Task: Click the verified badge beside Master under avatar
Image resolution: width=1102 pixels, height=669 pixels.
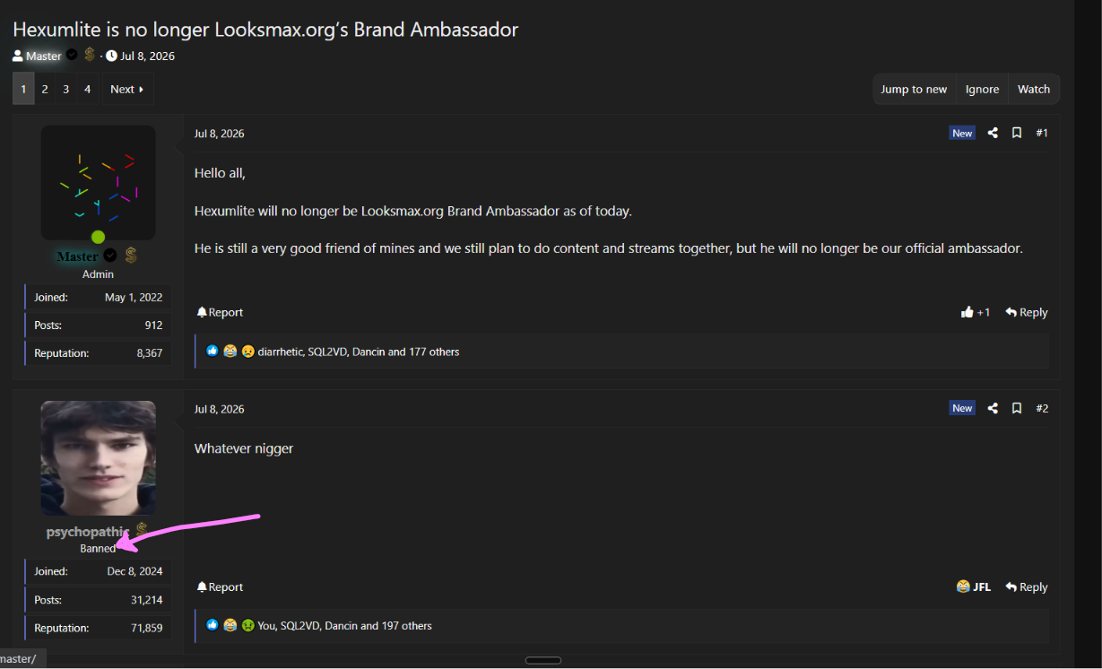Action: pyautogui.click(x=110, y=256)
